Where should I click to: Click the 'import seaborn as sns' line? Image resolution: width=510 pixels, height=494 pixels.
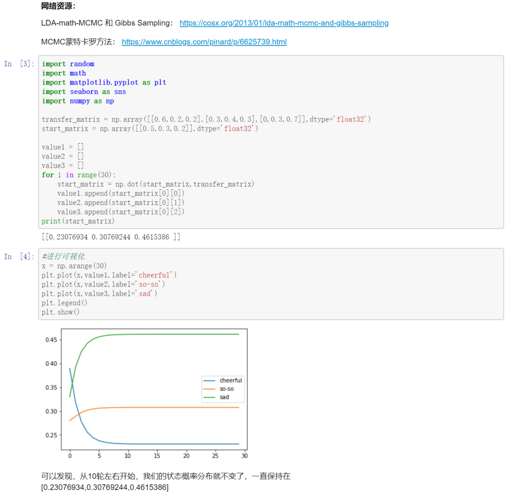click(x=84, y=92)
